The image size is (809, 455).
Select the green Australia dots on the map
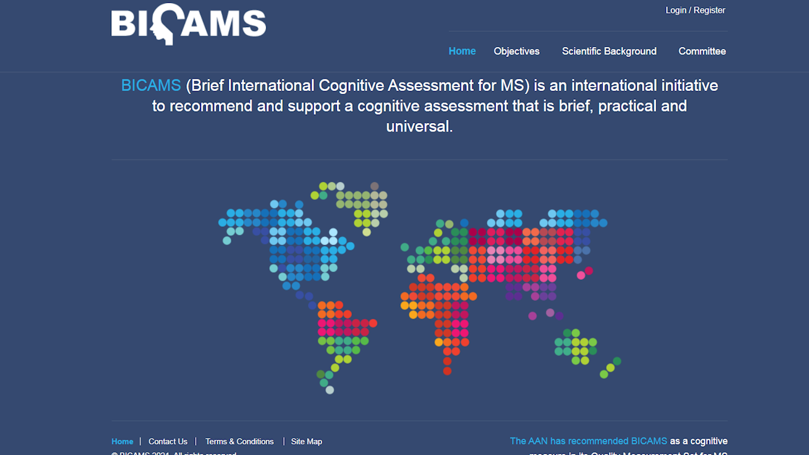(x=576, y=347)
